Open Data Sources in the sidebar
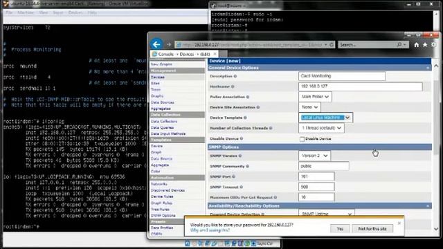Viewport: 443px width, 249px height. 163,102
